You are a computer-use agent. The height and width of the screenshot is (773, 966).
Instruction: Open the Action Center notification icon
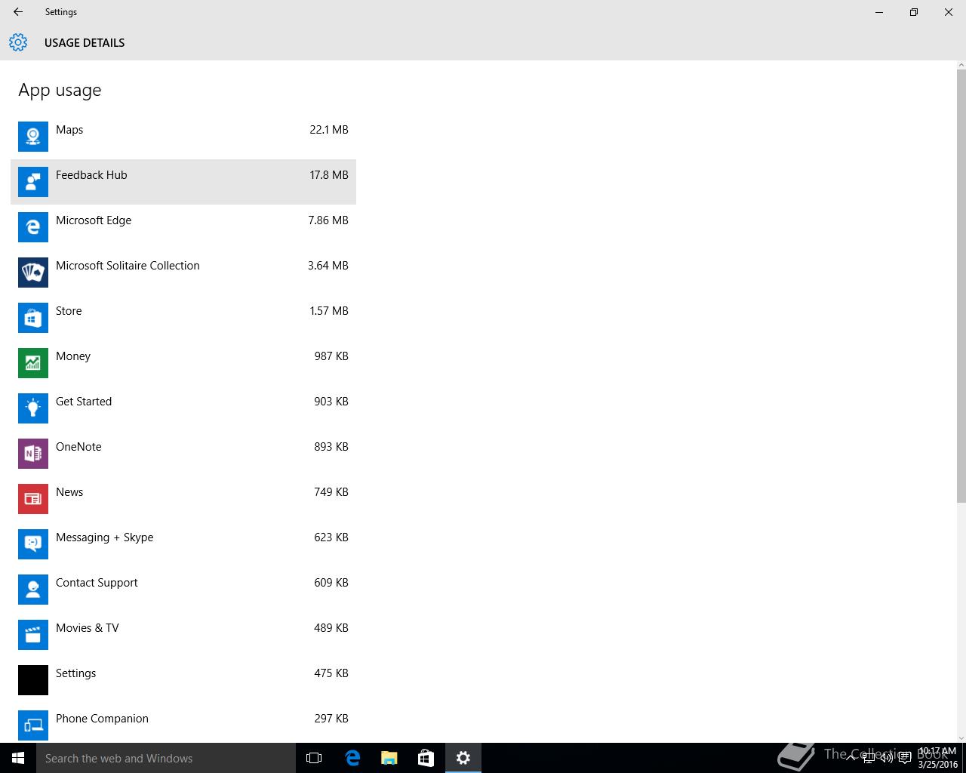click(x=904, y=759)
